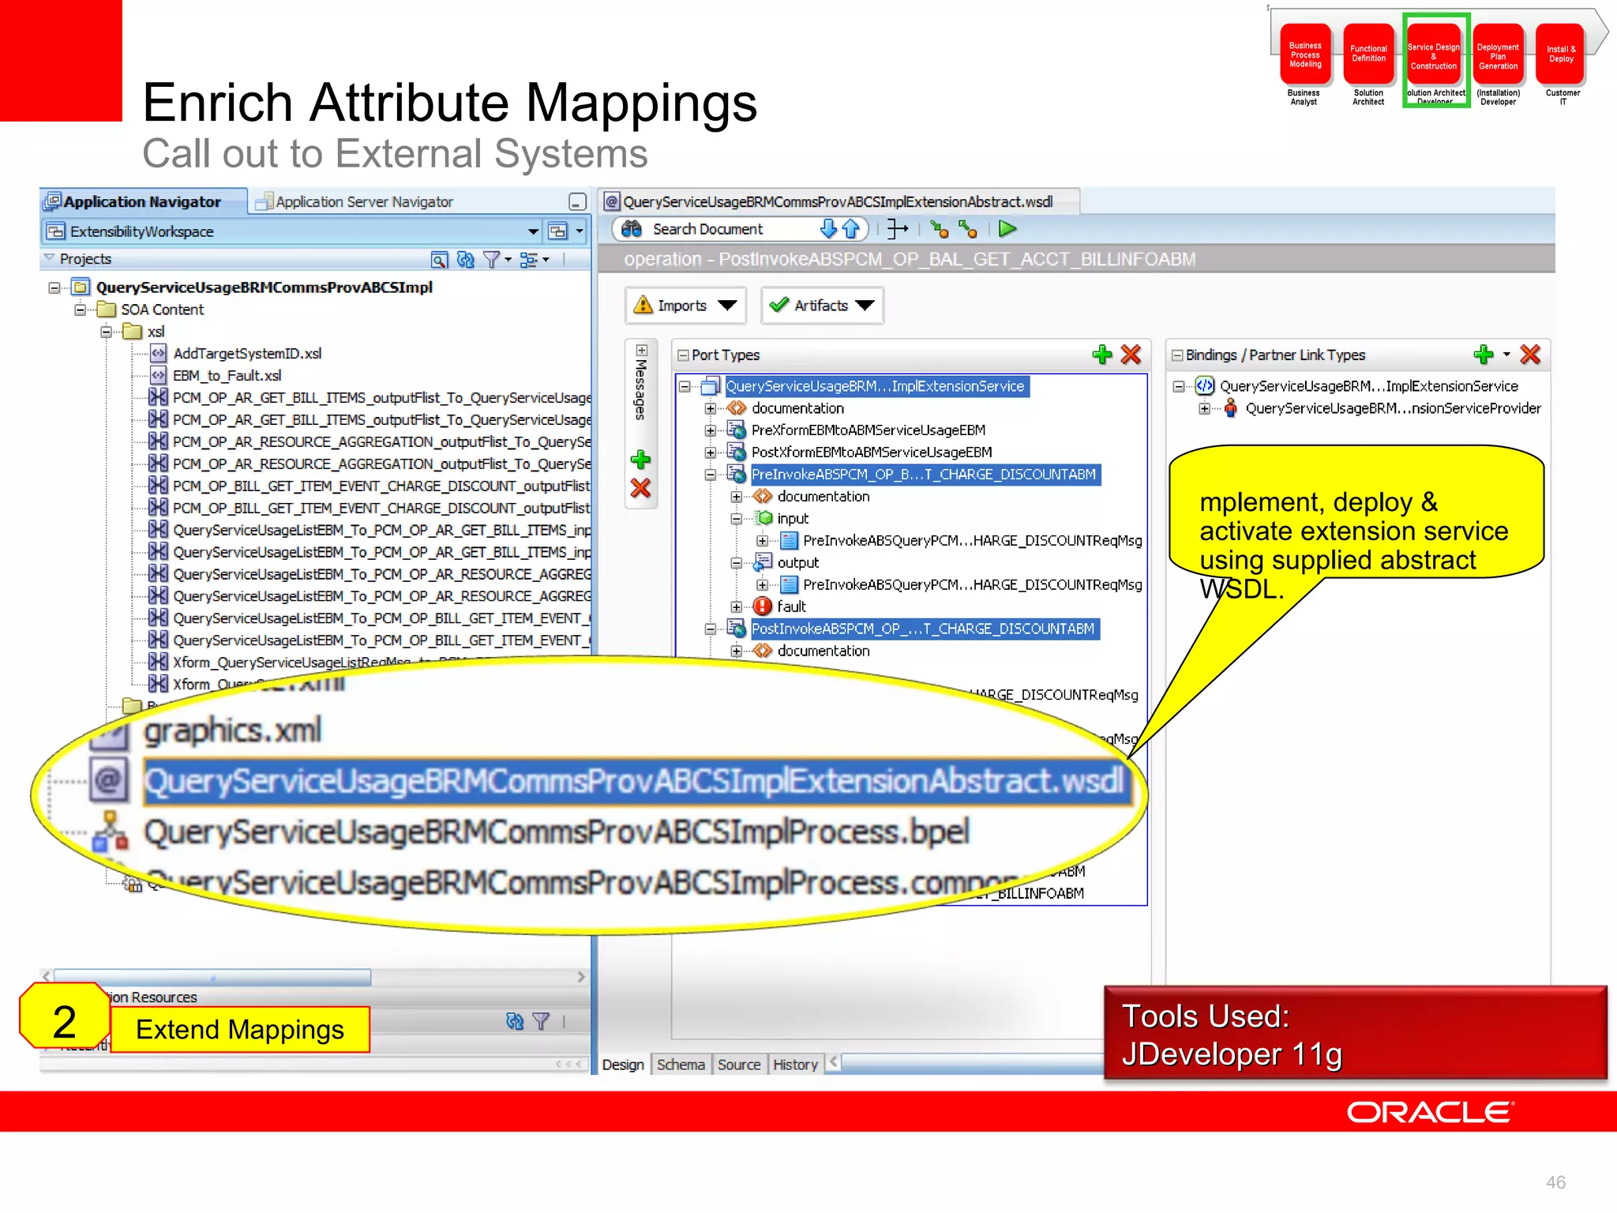The image size is (1617, 1213).
Task: Switch to Application Server Navigator tab
Action: (354, 202)
